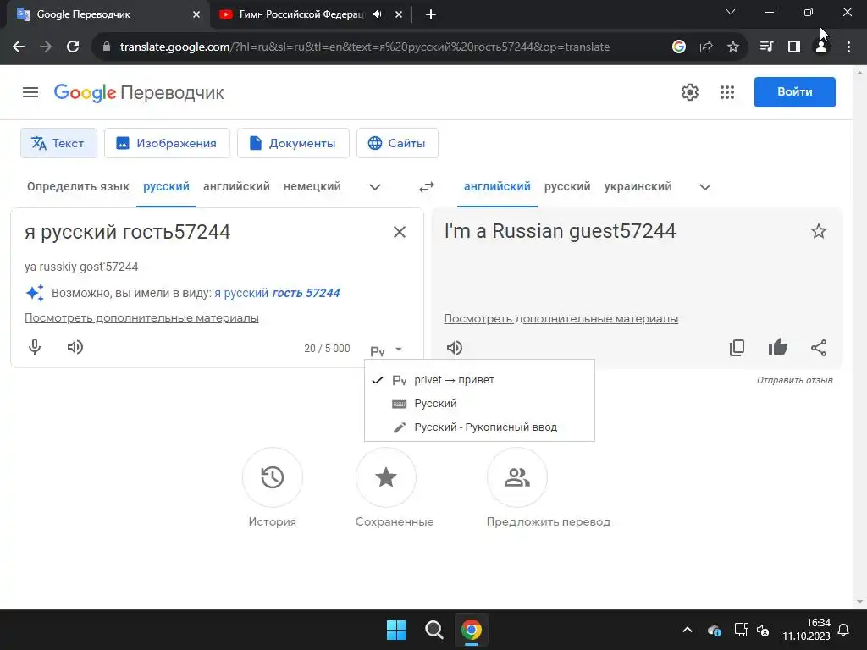The image size is (867, 650).
Task: Listen to the source text
Action: 75,347
